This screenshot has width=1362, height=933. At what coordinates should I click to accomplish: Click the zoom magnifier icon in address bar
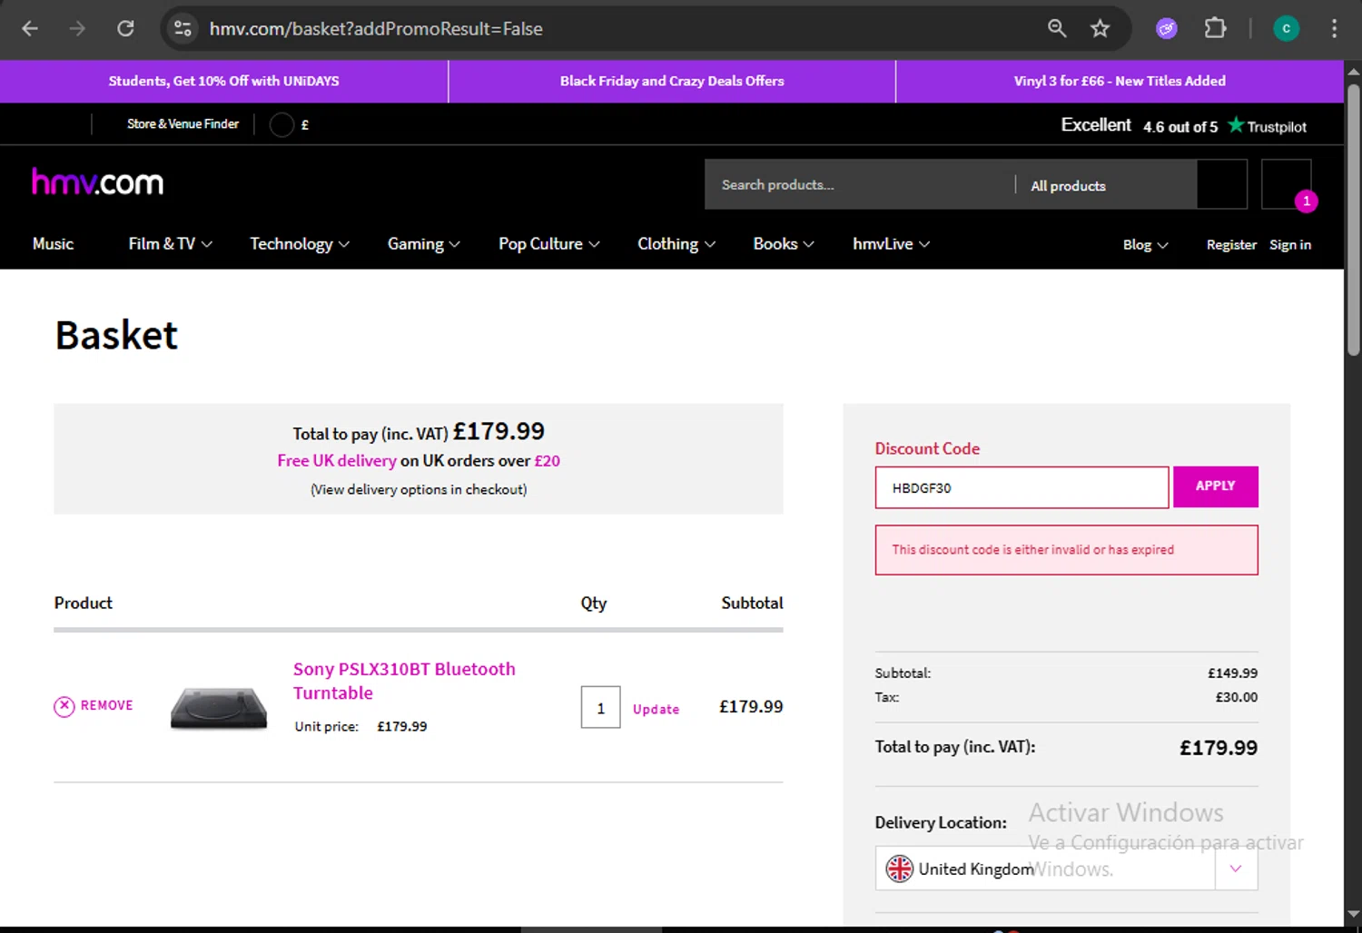[x=1057, y=28]
